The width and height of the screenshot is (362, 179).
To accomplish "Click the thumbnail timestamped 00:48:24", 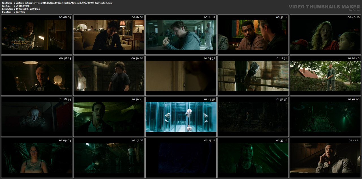I will 37,76.
